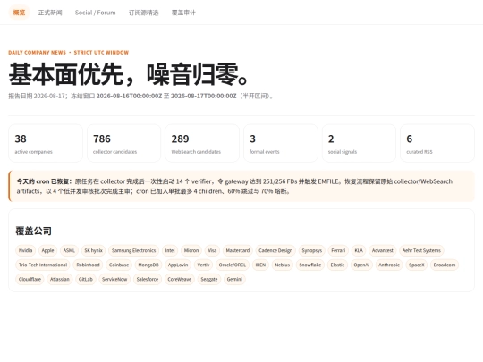This screenshot has width=483, height=362.
Task: Click the Mastercard chip
Action: tap(238, 250)
